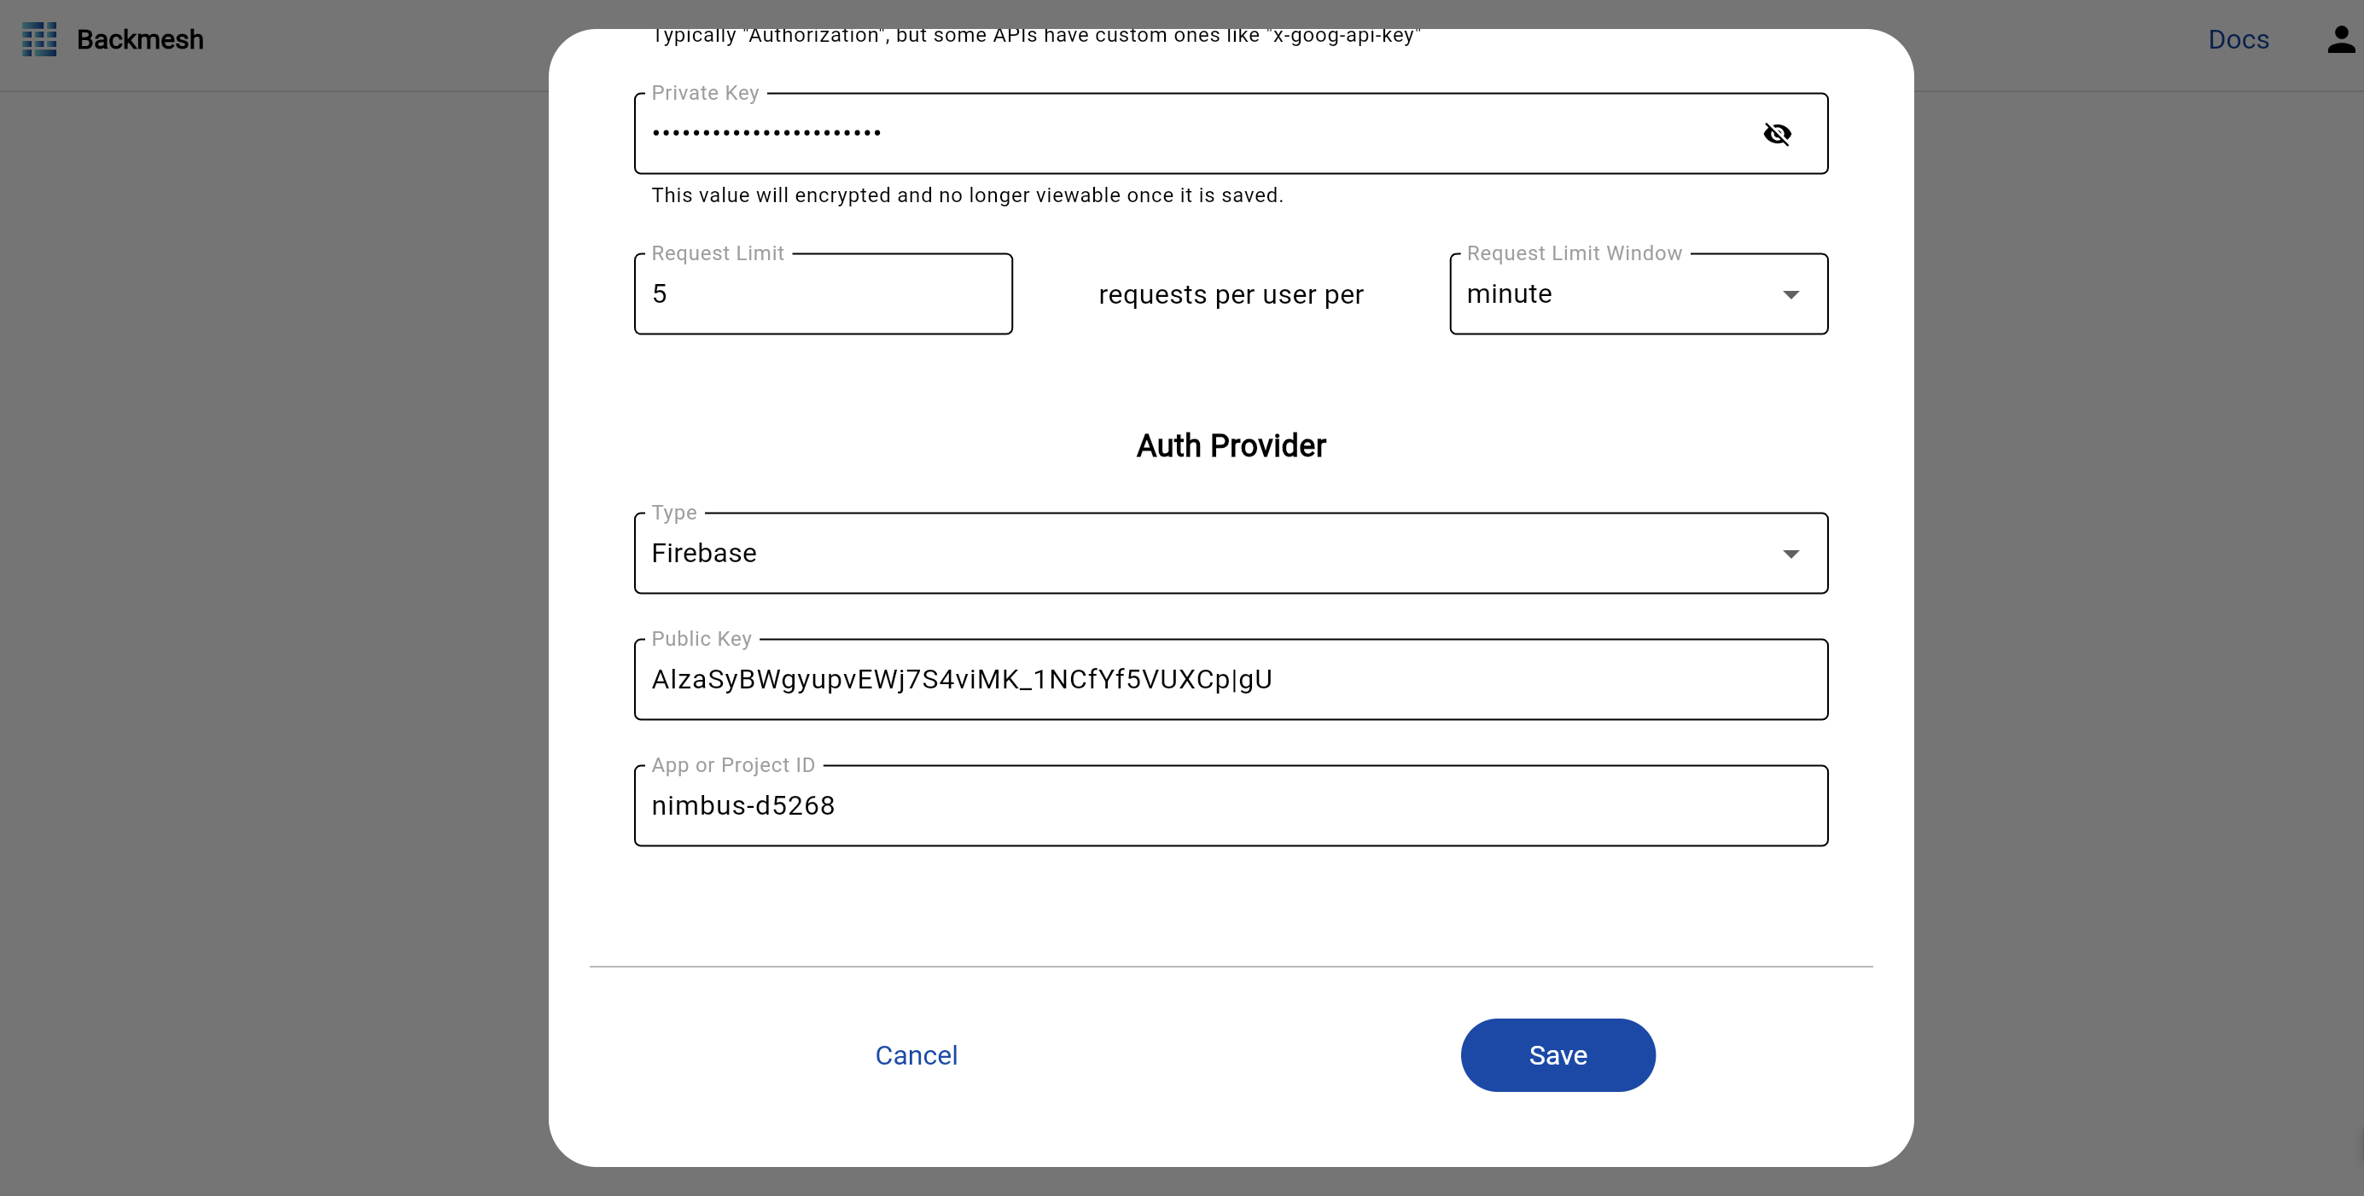The width and height of the screenshot is (2364, 1196).
Task: Navigate to Docs in top bar
Action: [x=2239, y=39]
